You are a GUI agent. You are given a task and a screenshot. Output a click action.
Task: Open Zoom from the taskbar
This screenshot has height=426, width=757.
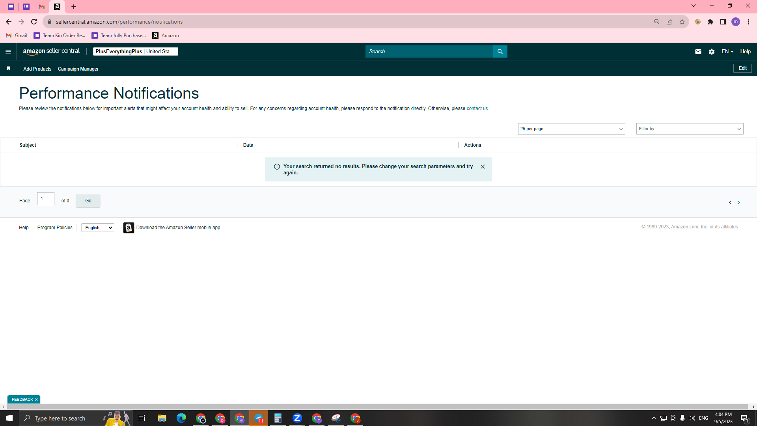click(x=297, y=418)
